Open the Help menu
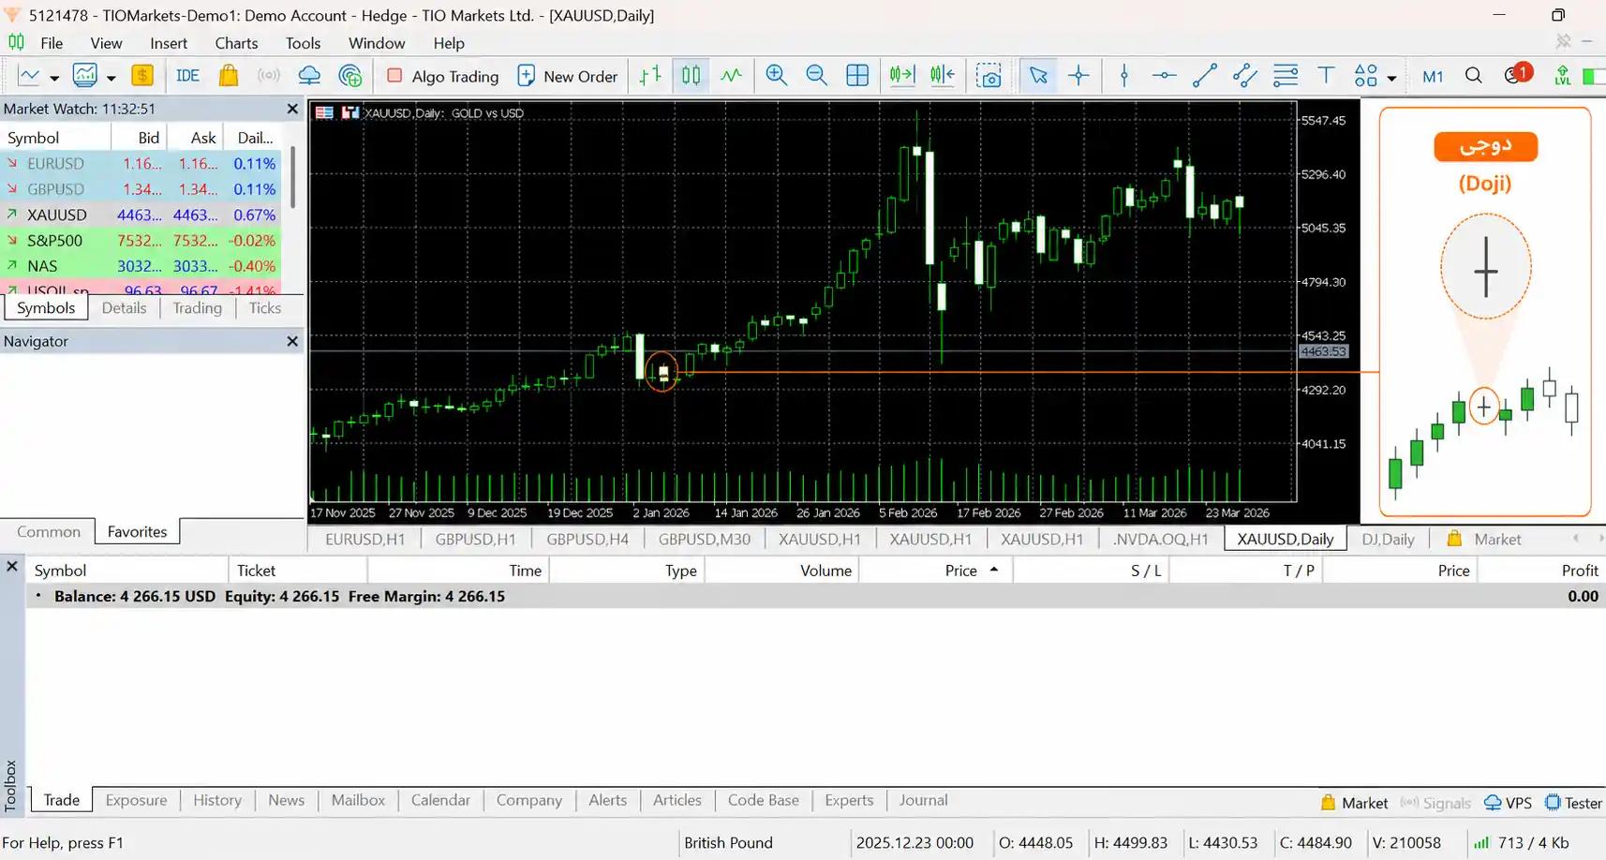The image size is (1606, 860). pos(449,43)
